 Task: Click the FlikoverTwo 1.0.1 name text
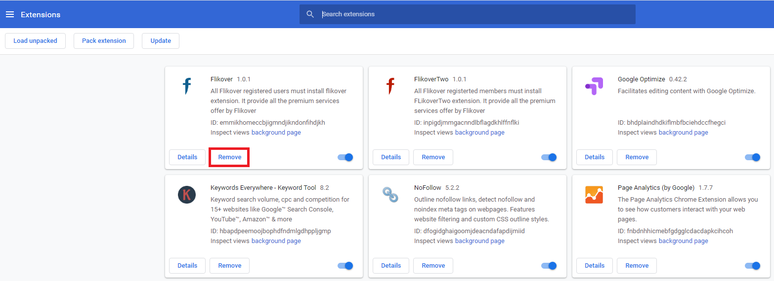coord(440,79)
